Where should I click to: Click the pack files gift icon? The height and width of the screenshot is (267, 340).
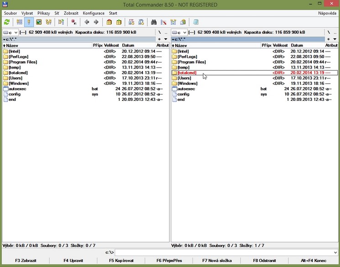pyautogui.click(x=109, y=22)
